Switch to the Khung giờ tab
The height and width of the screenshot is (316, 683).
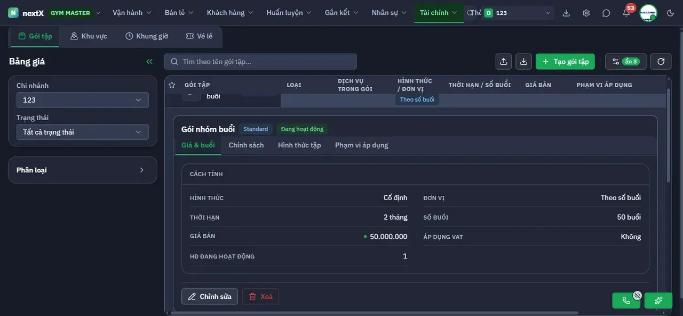147,36
